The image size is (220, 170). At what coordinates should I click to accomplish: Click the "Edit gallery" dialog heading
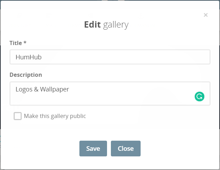106,25
